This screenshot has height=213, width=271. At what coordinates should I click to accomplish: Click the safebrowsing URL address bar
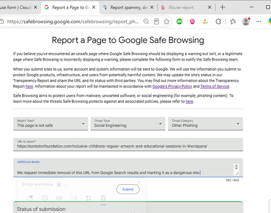73,22
